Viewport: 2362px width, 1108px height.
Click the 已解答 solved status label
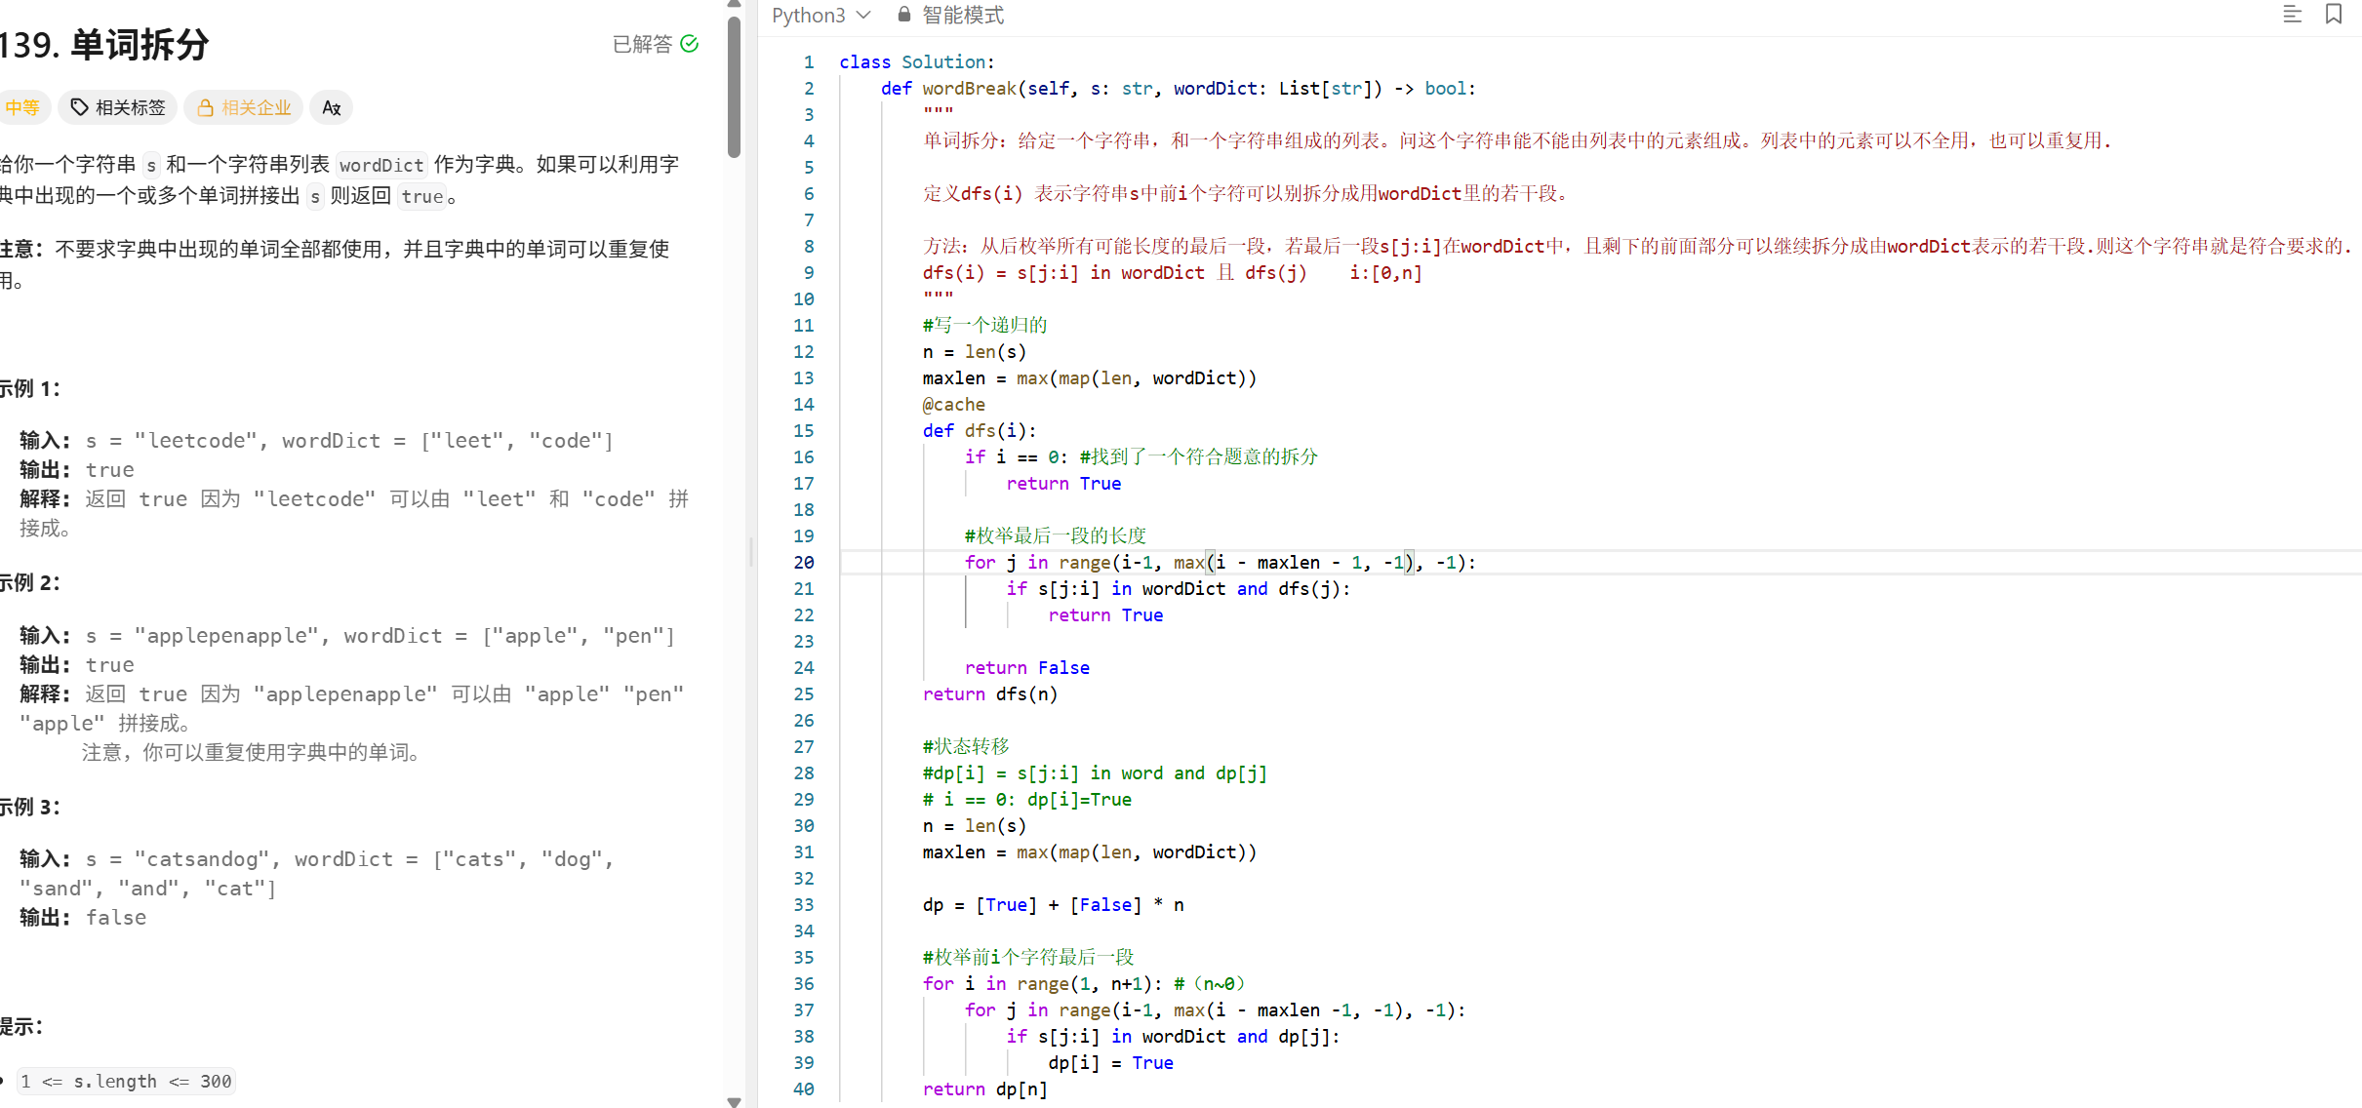click(642, 44)
